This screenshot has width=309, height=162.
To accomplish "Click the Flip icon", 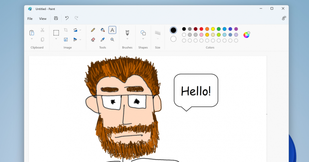I will point(75,39).
